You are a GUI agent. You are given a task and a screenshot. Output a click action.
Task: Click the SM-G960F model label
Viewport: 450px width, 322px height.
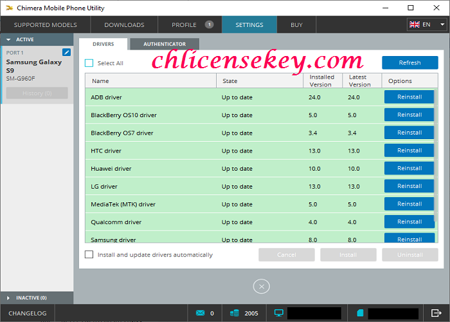[21, 79]
